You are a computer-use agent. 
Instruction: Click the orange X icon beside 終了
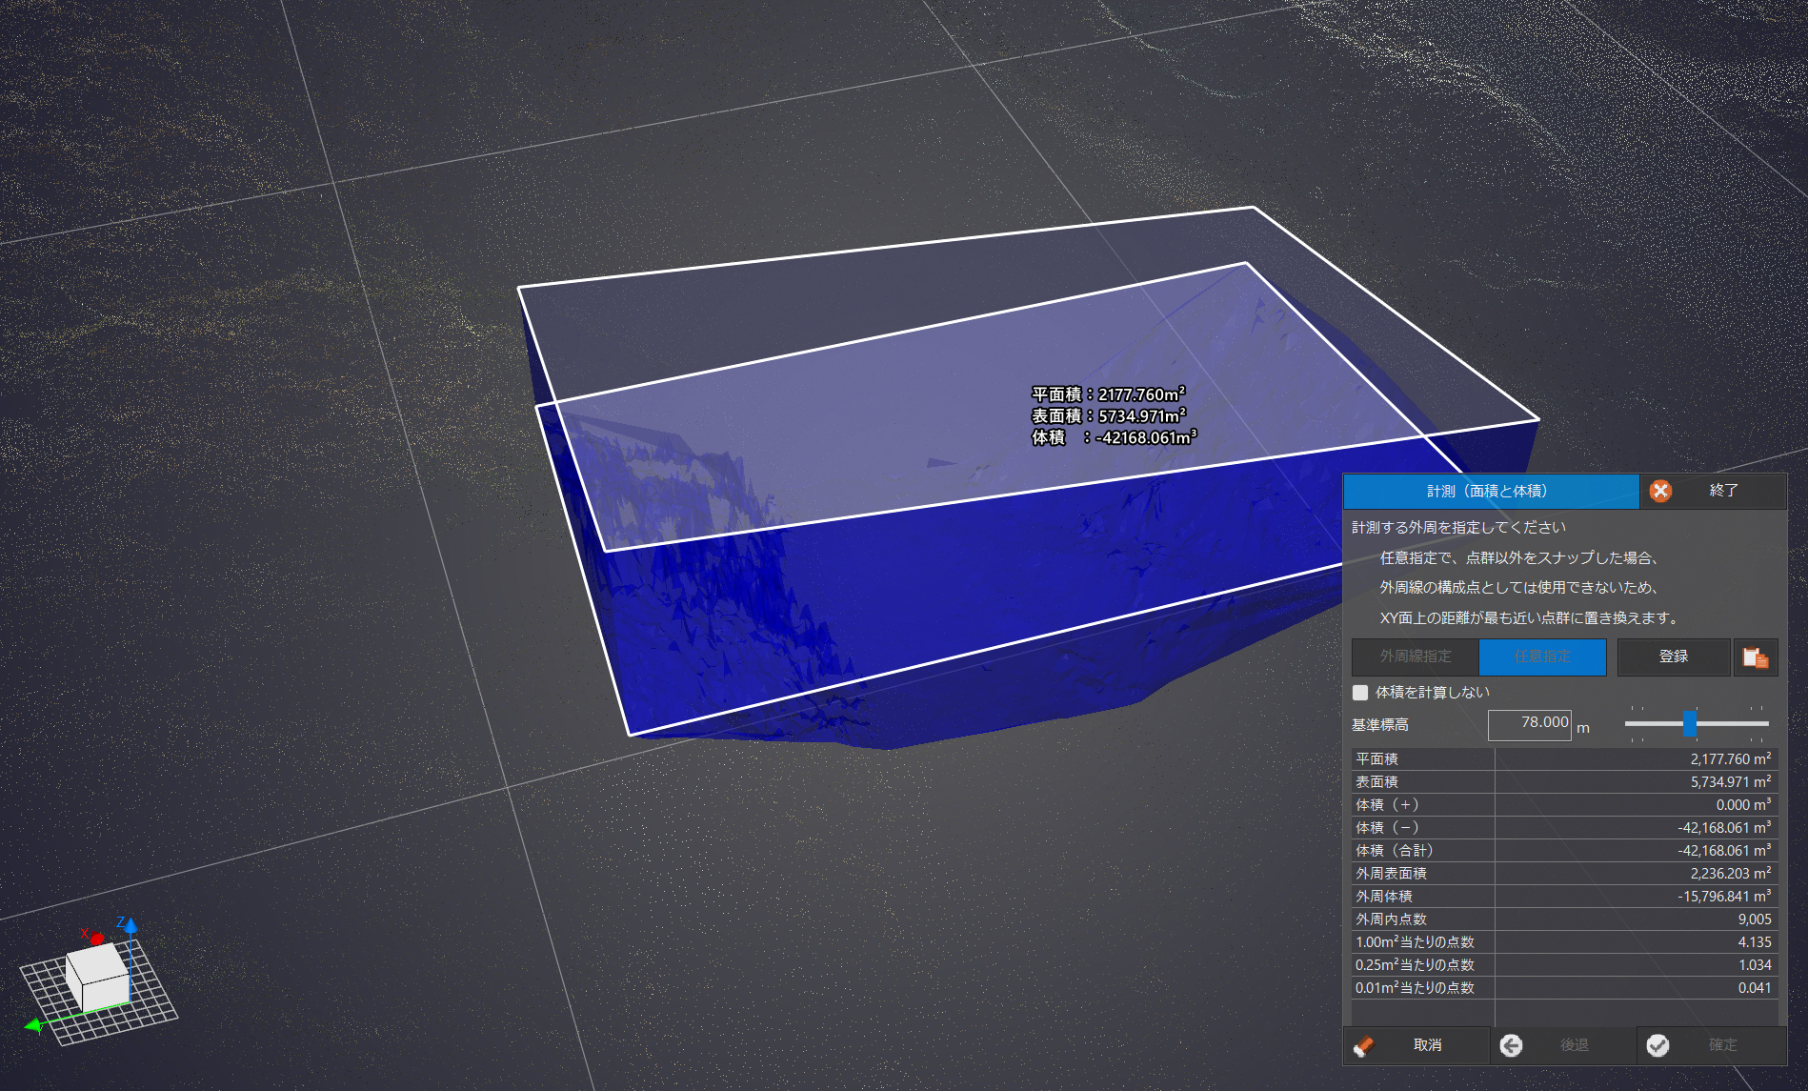coord(1660,491)
